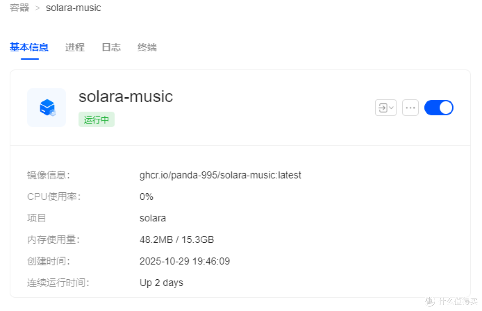Click the enter-container arrow icon button
Image resolution: width=482 pixels, height=311 pixels.
click(x=383, y=108)
